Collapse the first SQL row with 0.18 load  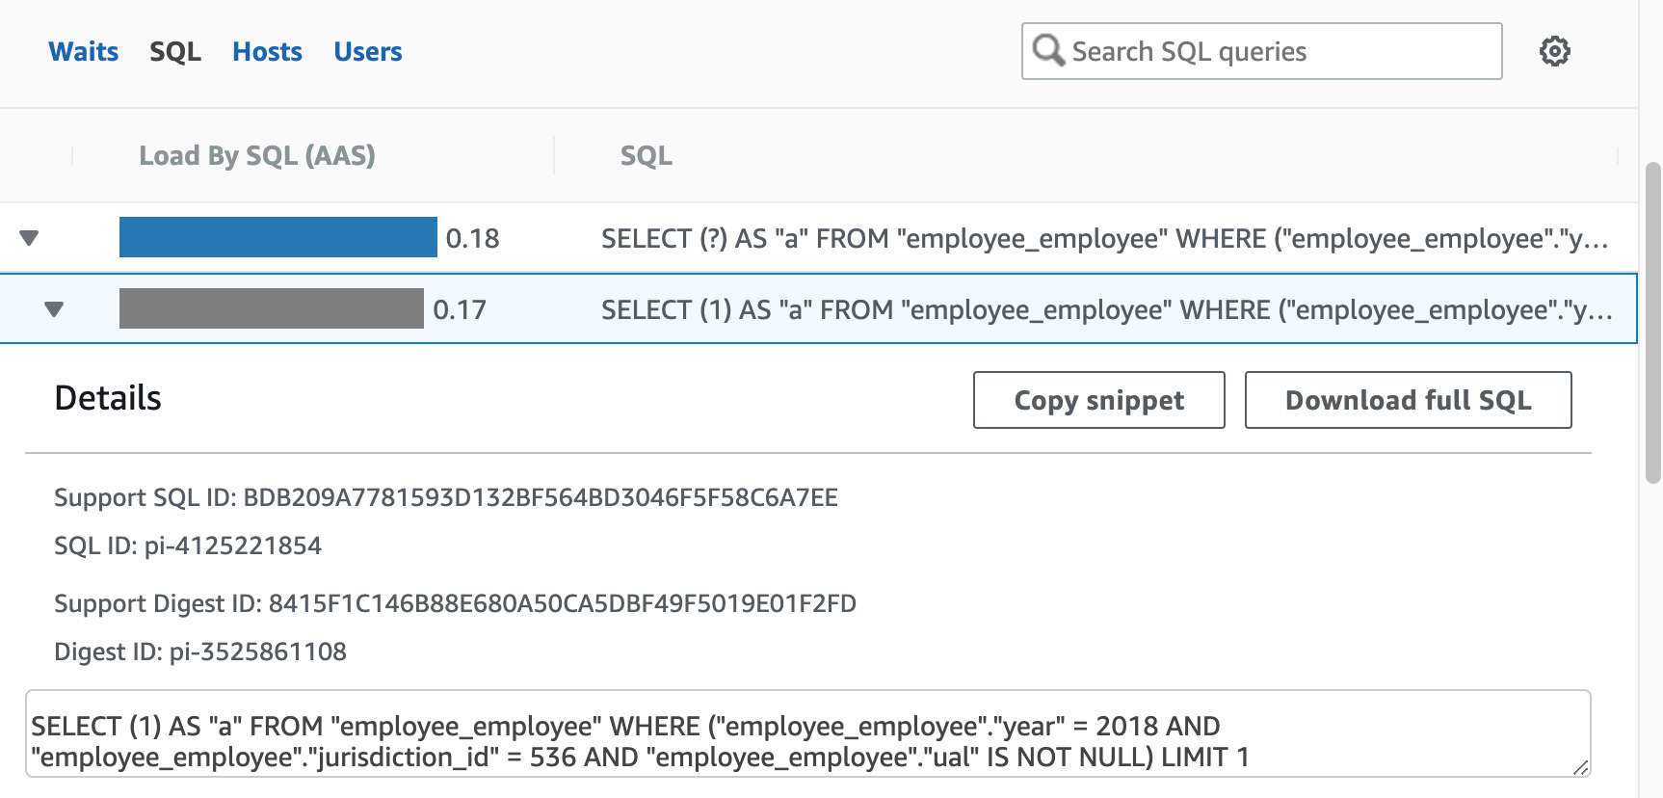point(29,238)
